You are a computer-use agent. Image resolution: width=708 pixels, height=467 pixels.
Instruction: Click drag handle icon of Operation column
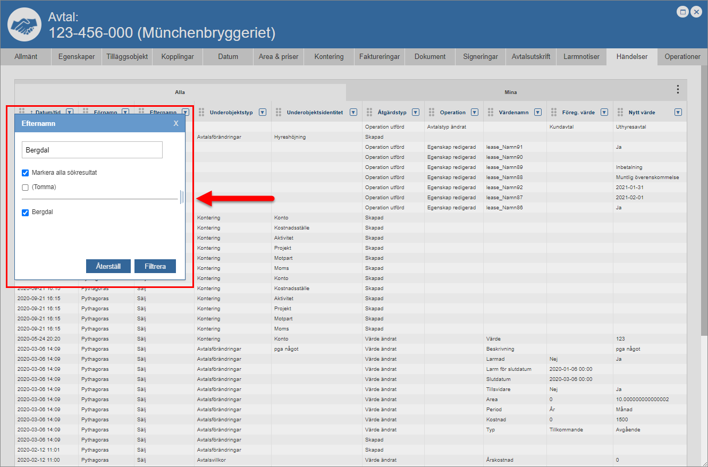(431, 112)
